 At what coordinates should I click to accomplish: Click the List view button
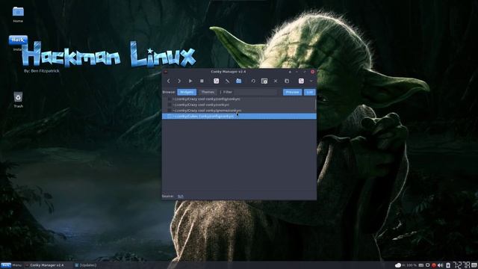[x=309, y=92]
